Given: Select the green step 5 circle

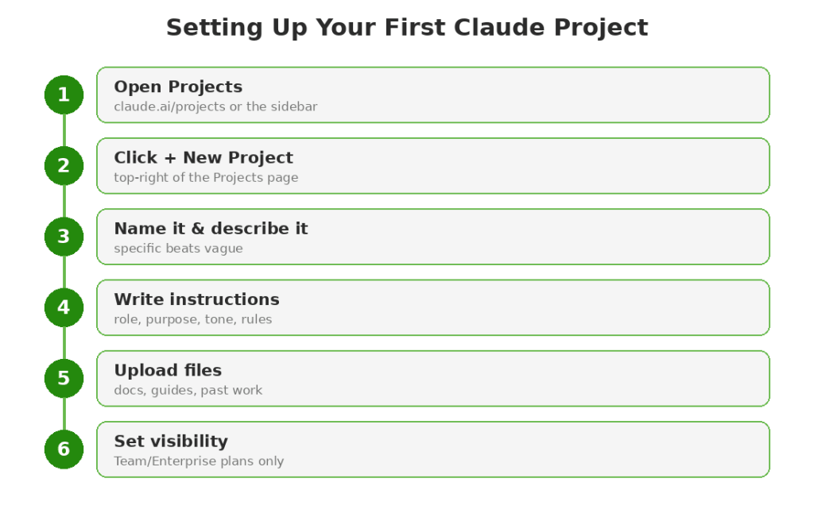Looking at the screenshot, I should click(64, 379).
